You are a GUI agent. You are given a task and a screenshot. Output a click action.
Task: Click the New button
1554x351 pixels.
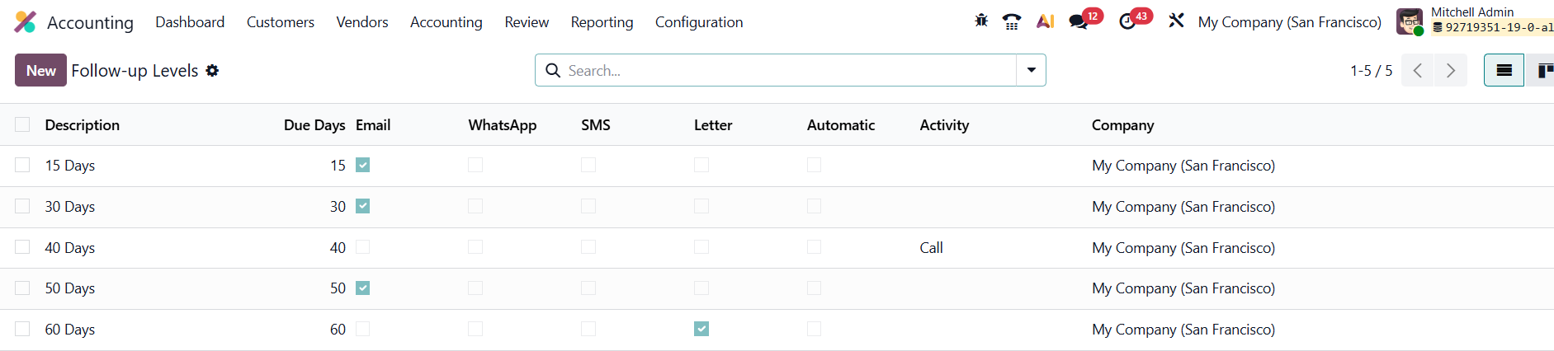pyautogui.click(x=40, y=71)
